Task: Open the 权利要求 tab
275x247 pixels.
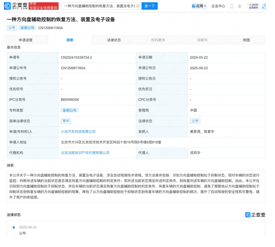Action: pyautogui.click(x=158, y=40)
